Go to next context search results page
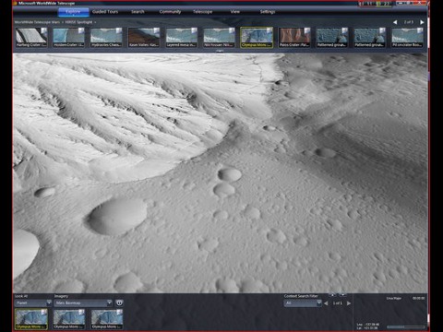 [x=349, y=303]
